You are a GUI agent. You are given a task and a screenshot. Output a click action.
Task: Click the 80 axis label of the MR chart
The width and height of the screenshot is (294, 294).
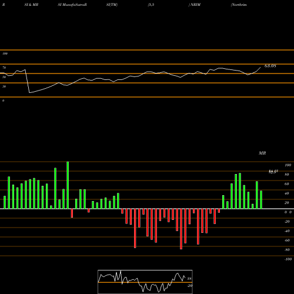tap(287, 175)
